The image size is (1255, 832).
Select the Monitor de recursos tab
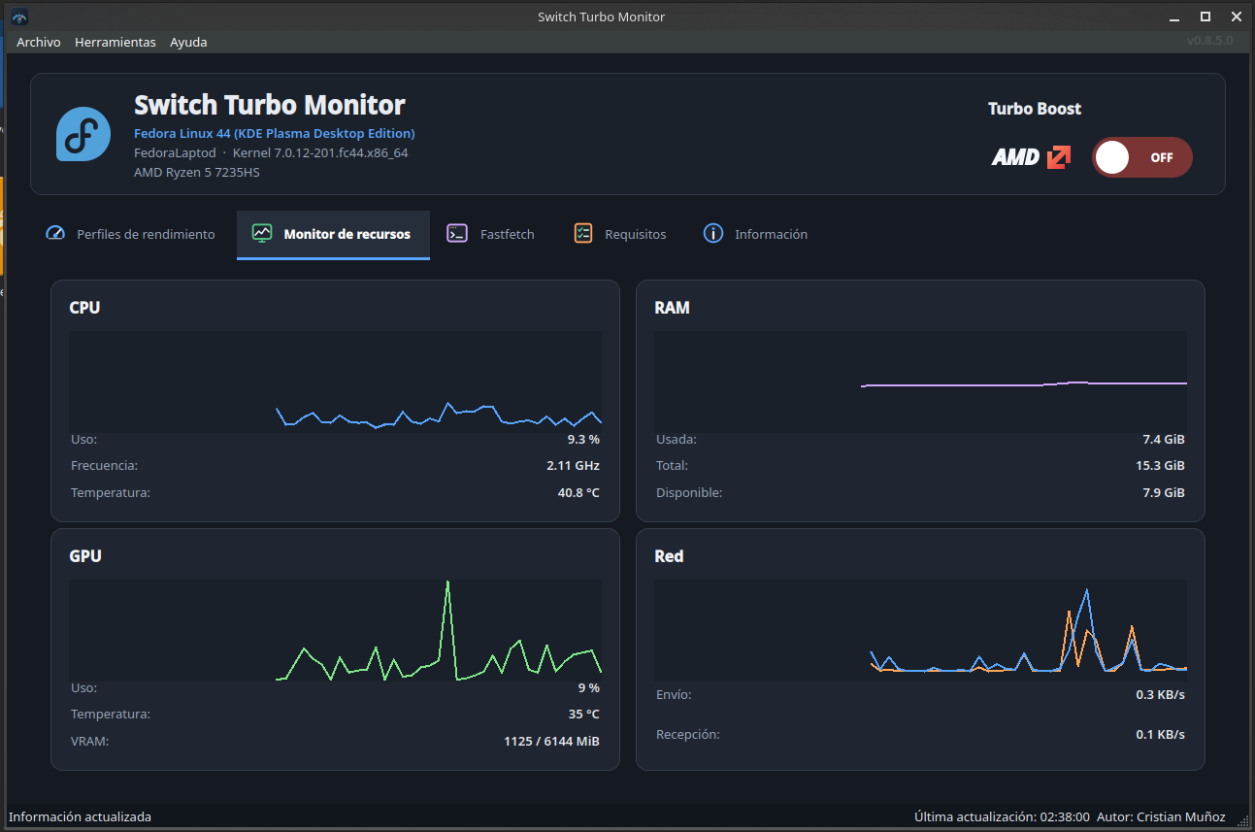click(x=333, y=234)
